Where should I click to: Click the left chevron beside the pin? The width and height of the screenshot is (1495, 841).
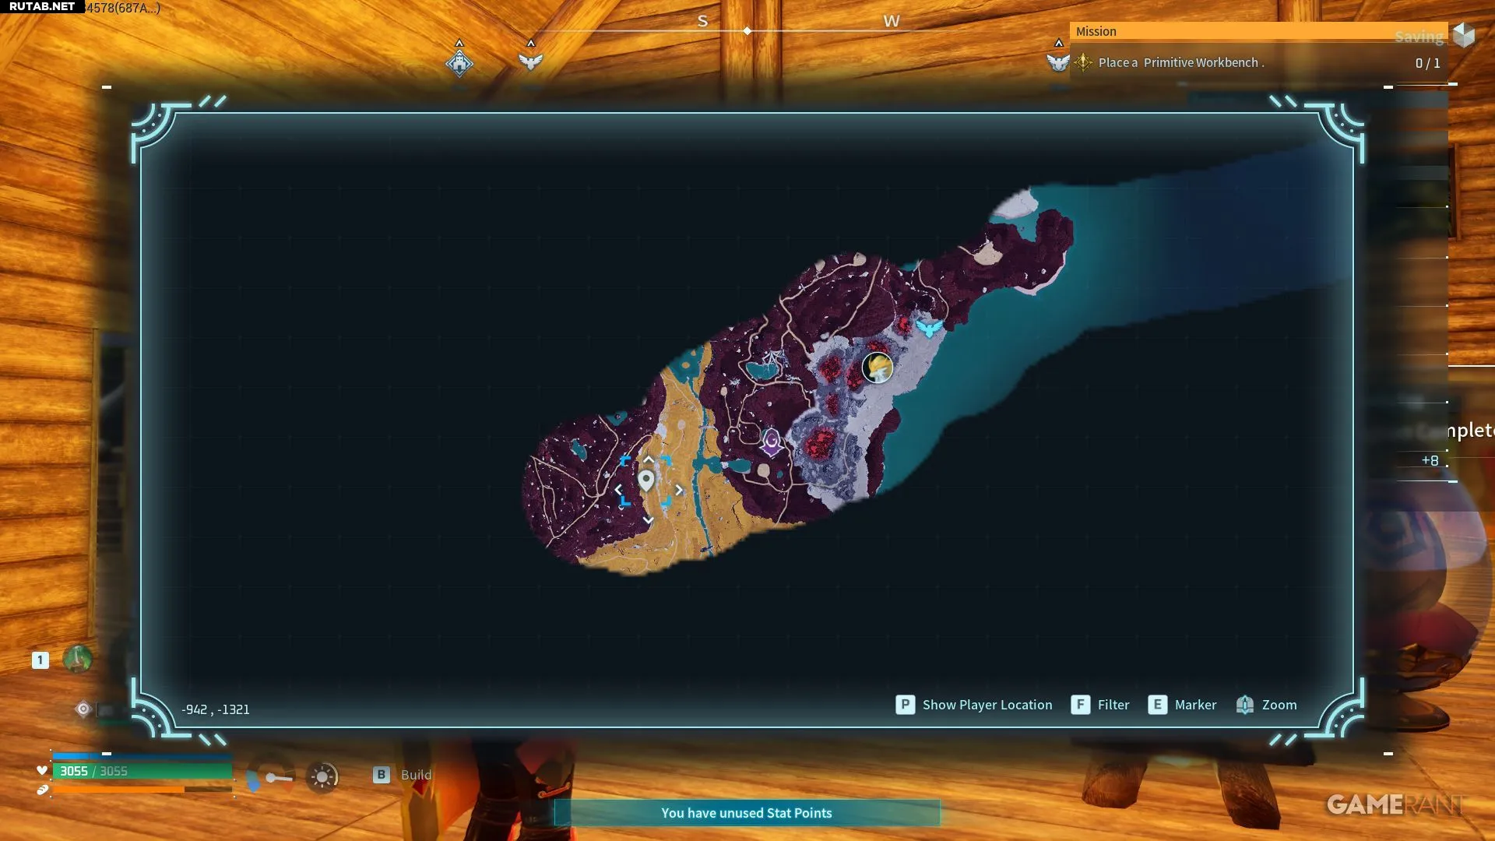618,490
